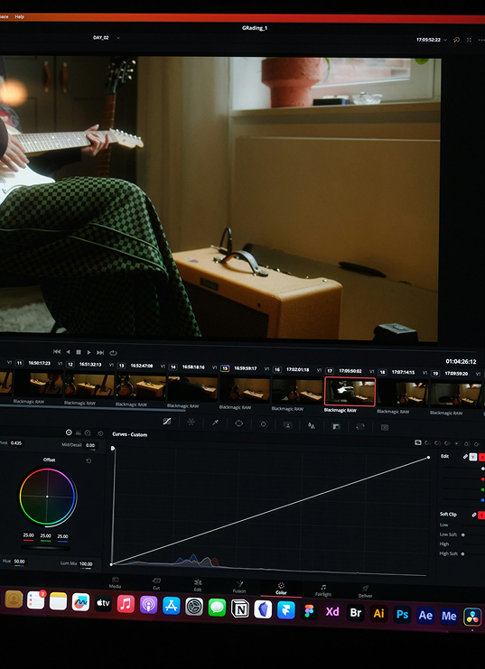
Task: Switch to Hue vs Lum curve
Action: coord(447,443)
